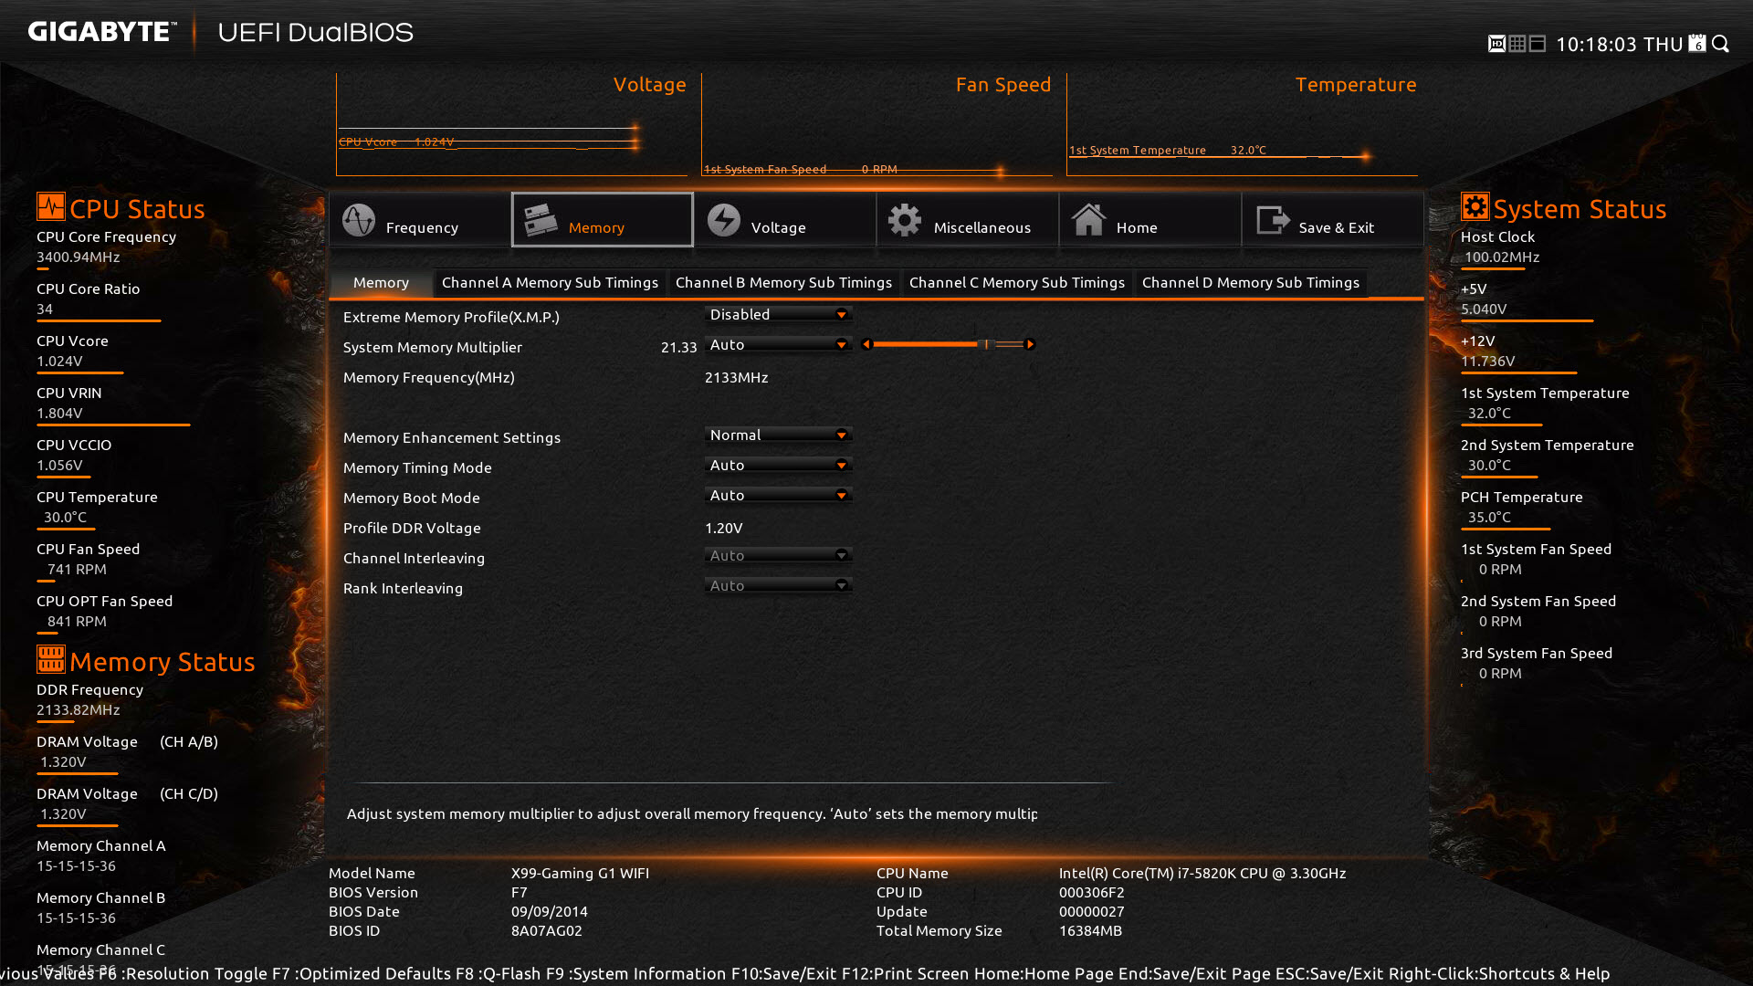1753x986 pixels.
Task: Click the CPU Status waveform icon
Action: [x=51, y=206]
